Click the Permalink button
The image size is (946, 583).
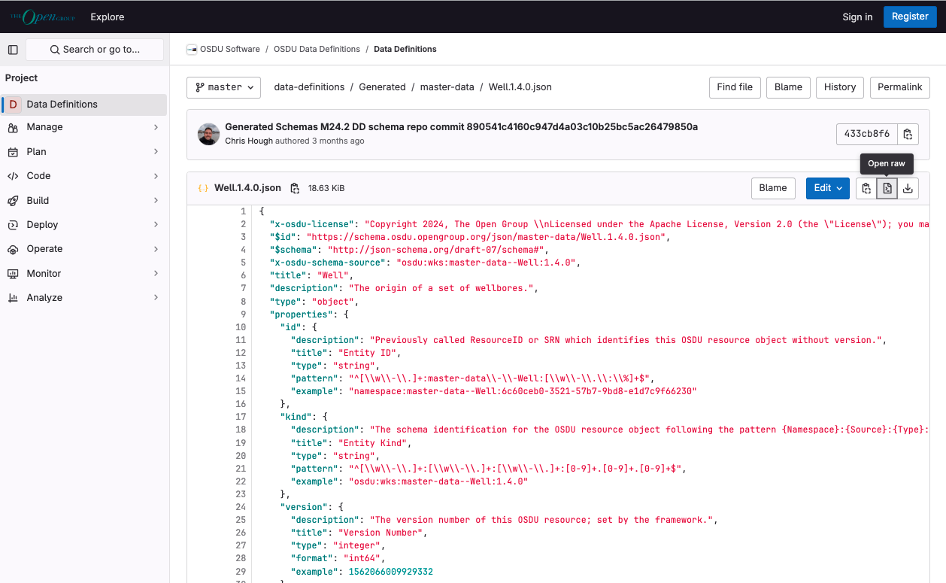[900, 87]
